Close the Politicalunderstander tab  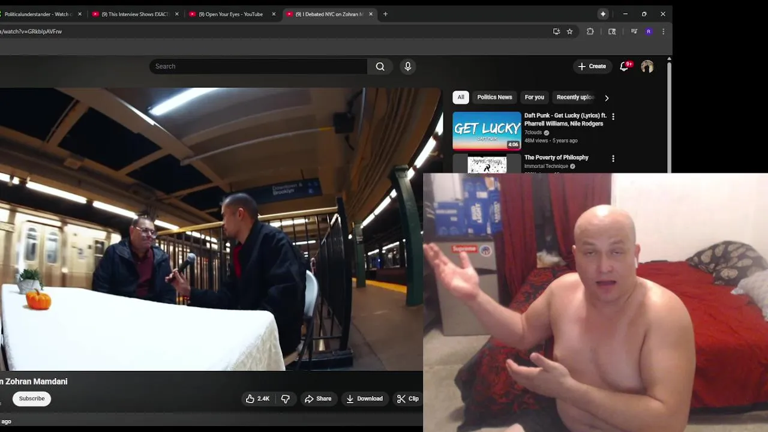click(79, 14)
